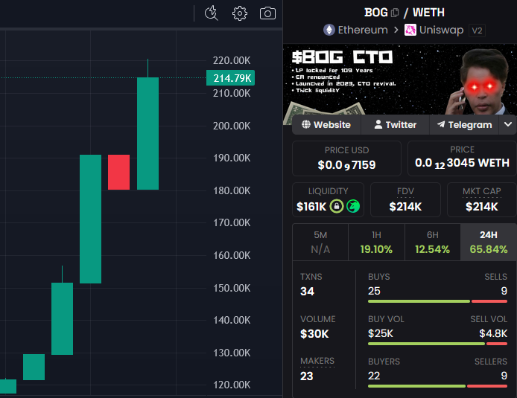
Task: Open chart settings gear icon
Action: click(x=240, y=13)
